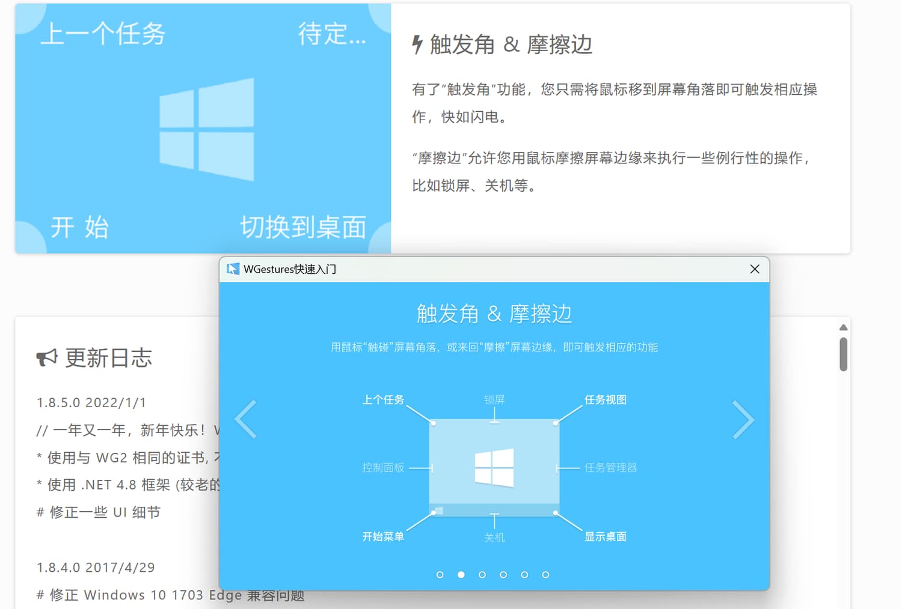The image size is (902, 609).
Task: Click the 任务视图 corner label
Action: click(605, 400)
